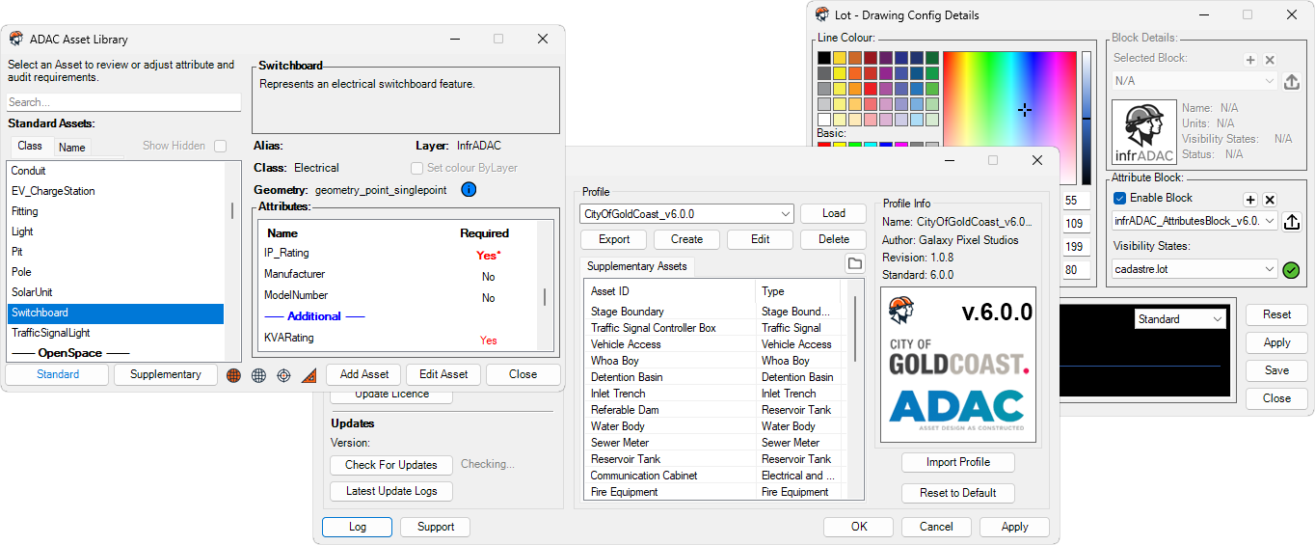Click export icon beside infrADAC_AttributesBlock dropdown
Viewport: 1315px width, 545px height.
[x=1292, y=222]
